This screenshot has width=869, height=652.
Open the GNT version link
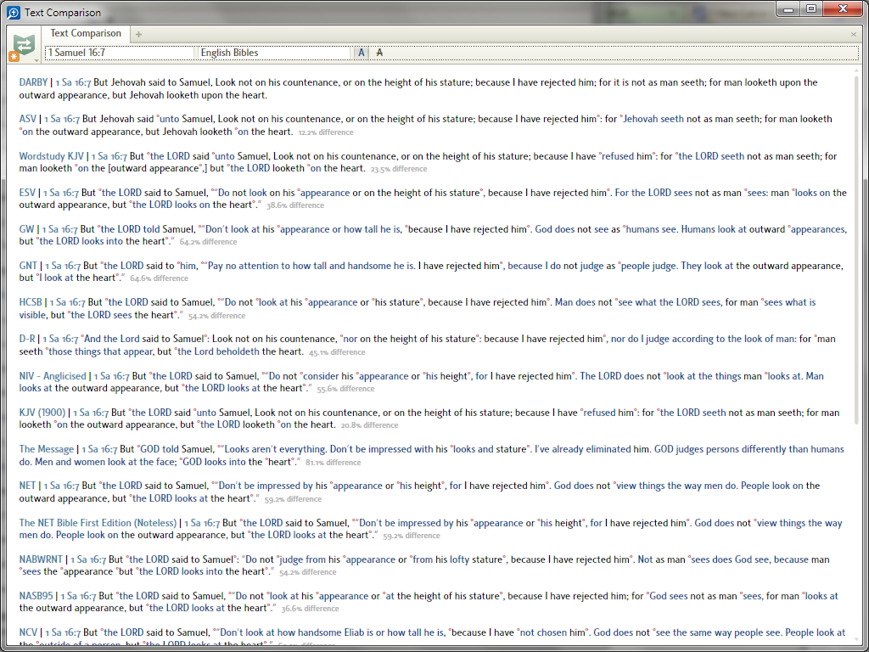coord(28,266)
